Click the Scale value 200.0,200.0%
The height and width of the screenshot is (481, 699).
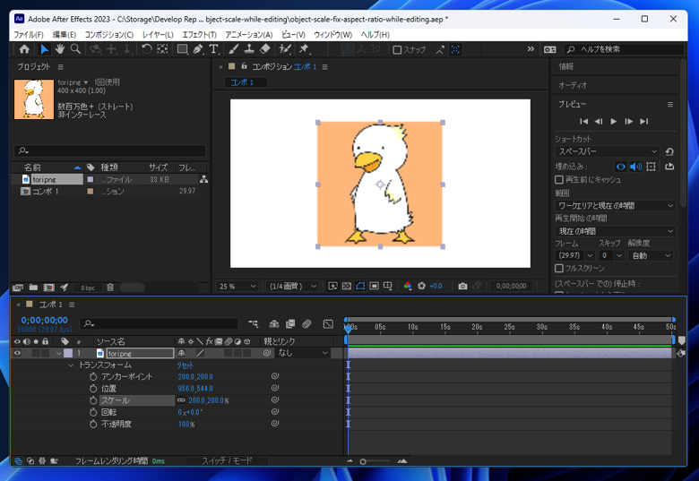[209, 400]
